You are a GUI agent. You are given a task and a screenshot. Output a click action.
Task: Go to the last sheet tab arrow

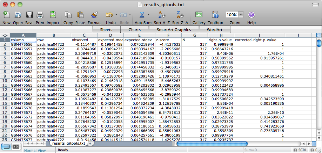click(42, 143)
